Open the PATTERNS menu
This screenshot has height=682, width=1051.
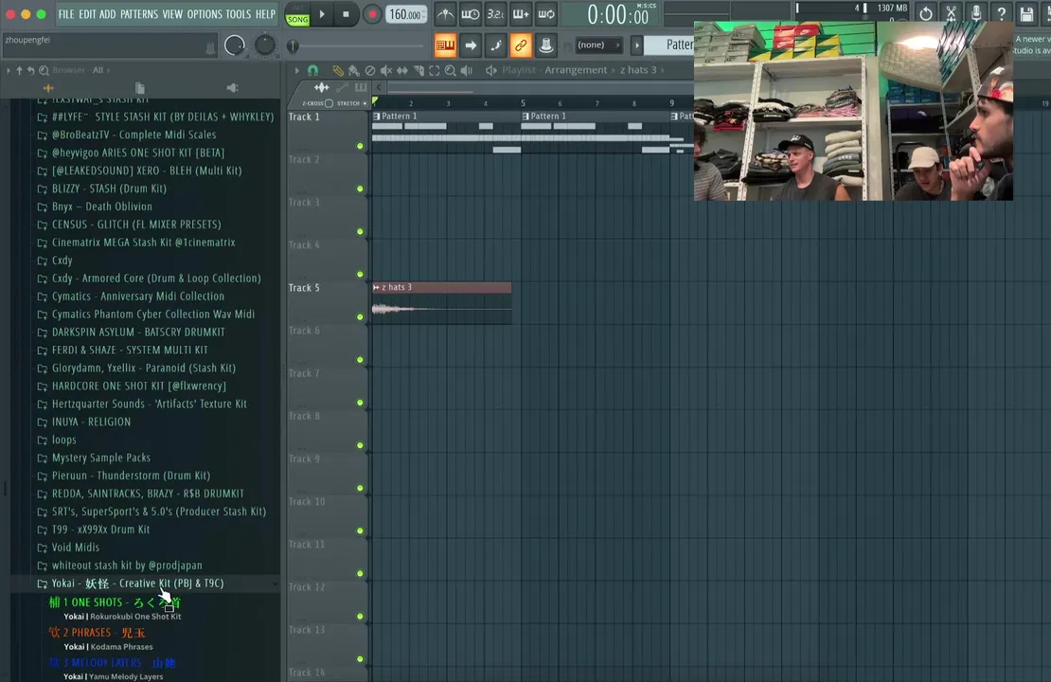139,13
